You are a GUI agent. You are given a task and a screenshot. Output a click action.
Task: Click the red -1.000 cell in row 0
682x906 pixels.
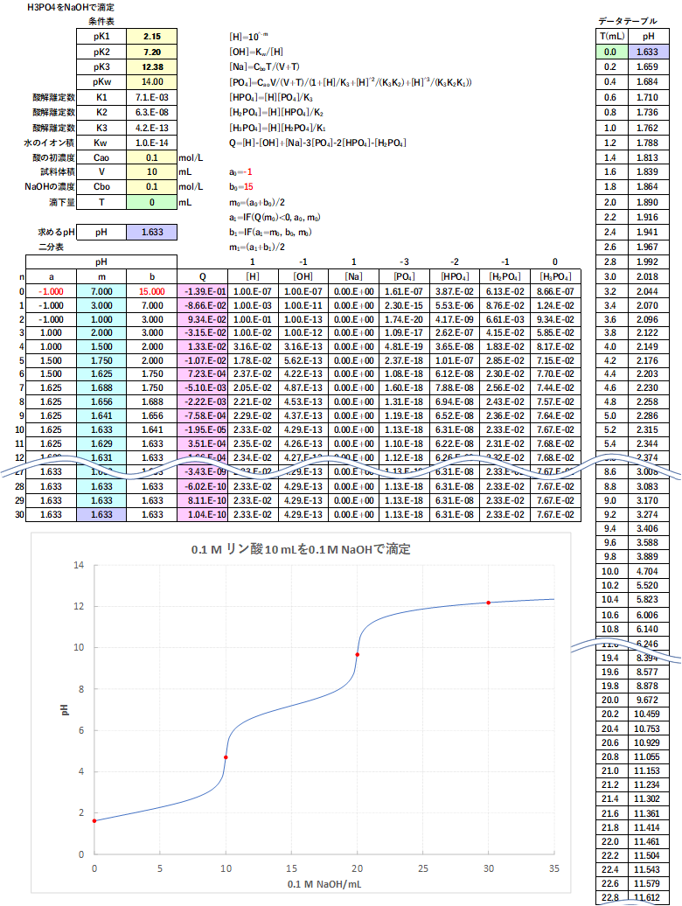point(51,292)
